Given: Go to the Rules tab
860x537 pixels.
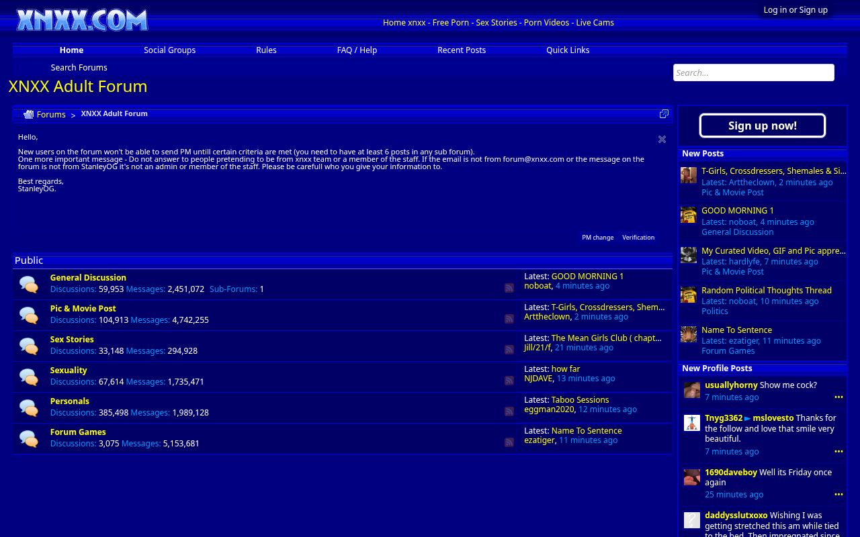Looking at the screenshot, I should pos(266,50).
